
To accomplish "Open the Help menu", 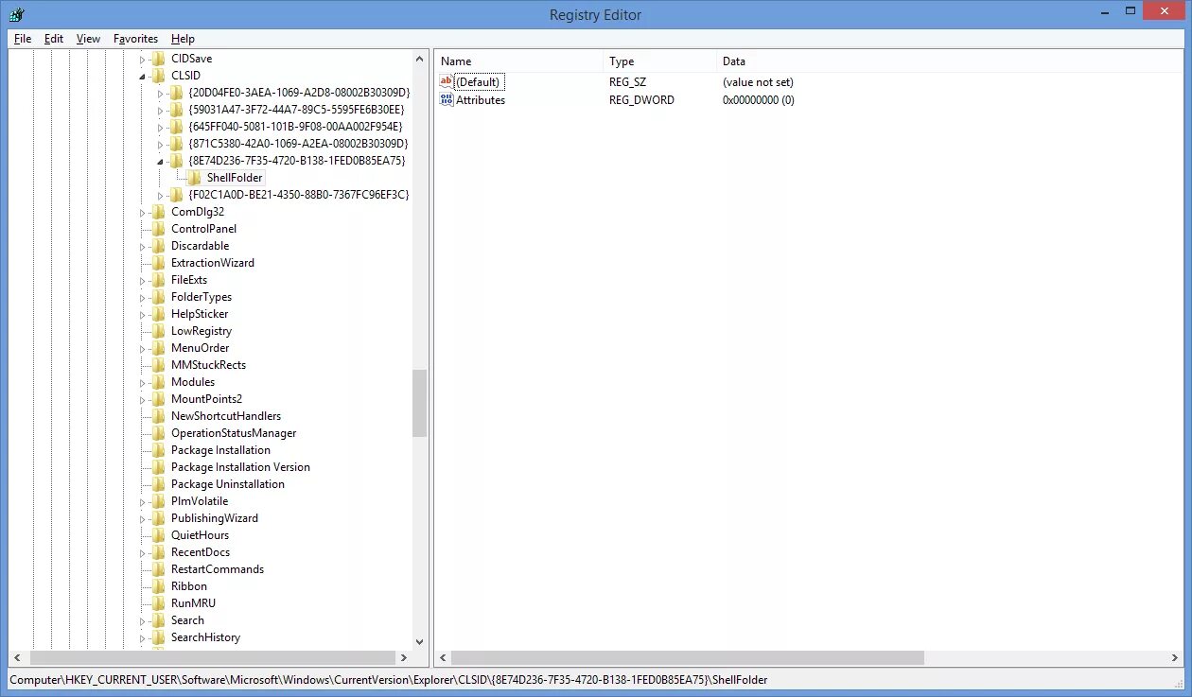I will click(183, 39).
